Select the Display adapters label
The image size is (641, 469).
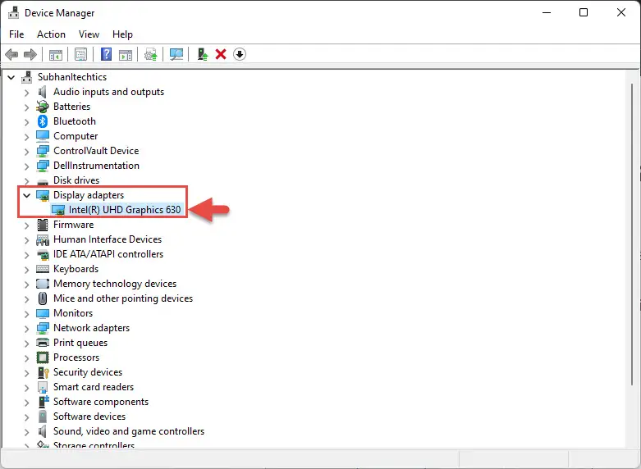point(89,195)
